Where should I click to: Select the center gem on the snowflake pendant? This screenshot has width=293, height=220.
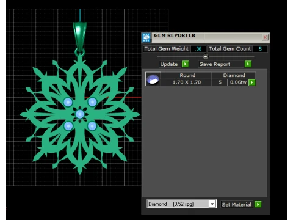[79, 114]
